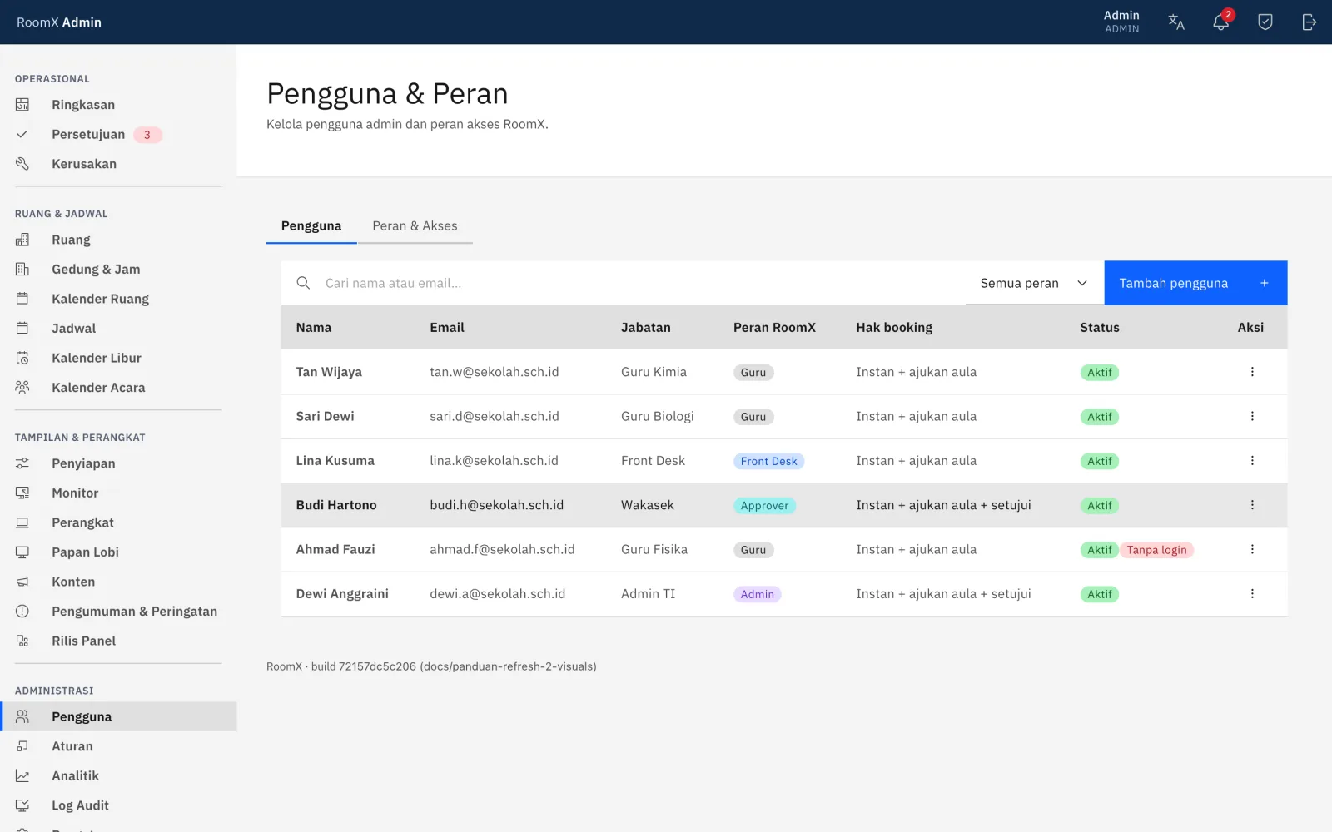Open actions menu for Dewi Anggraini
This screenshot has height=832, width=1332.
pos(1252,594)
